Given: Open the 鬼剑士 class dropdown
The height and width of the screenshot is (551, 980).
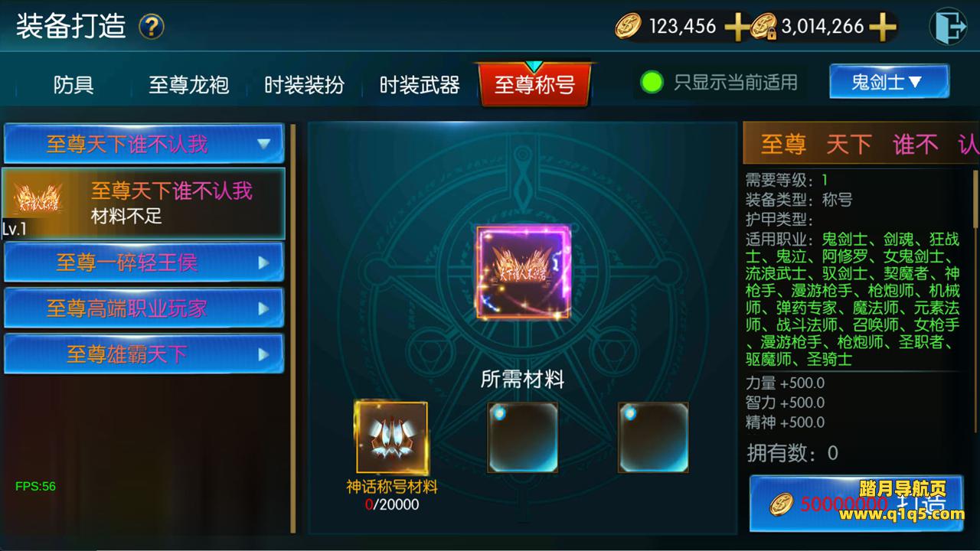Looking at the screenshot, I should click(889, 81).
